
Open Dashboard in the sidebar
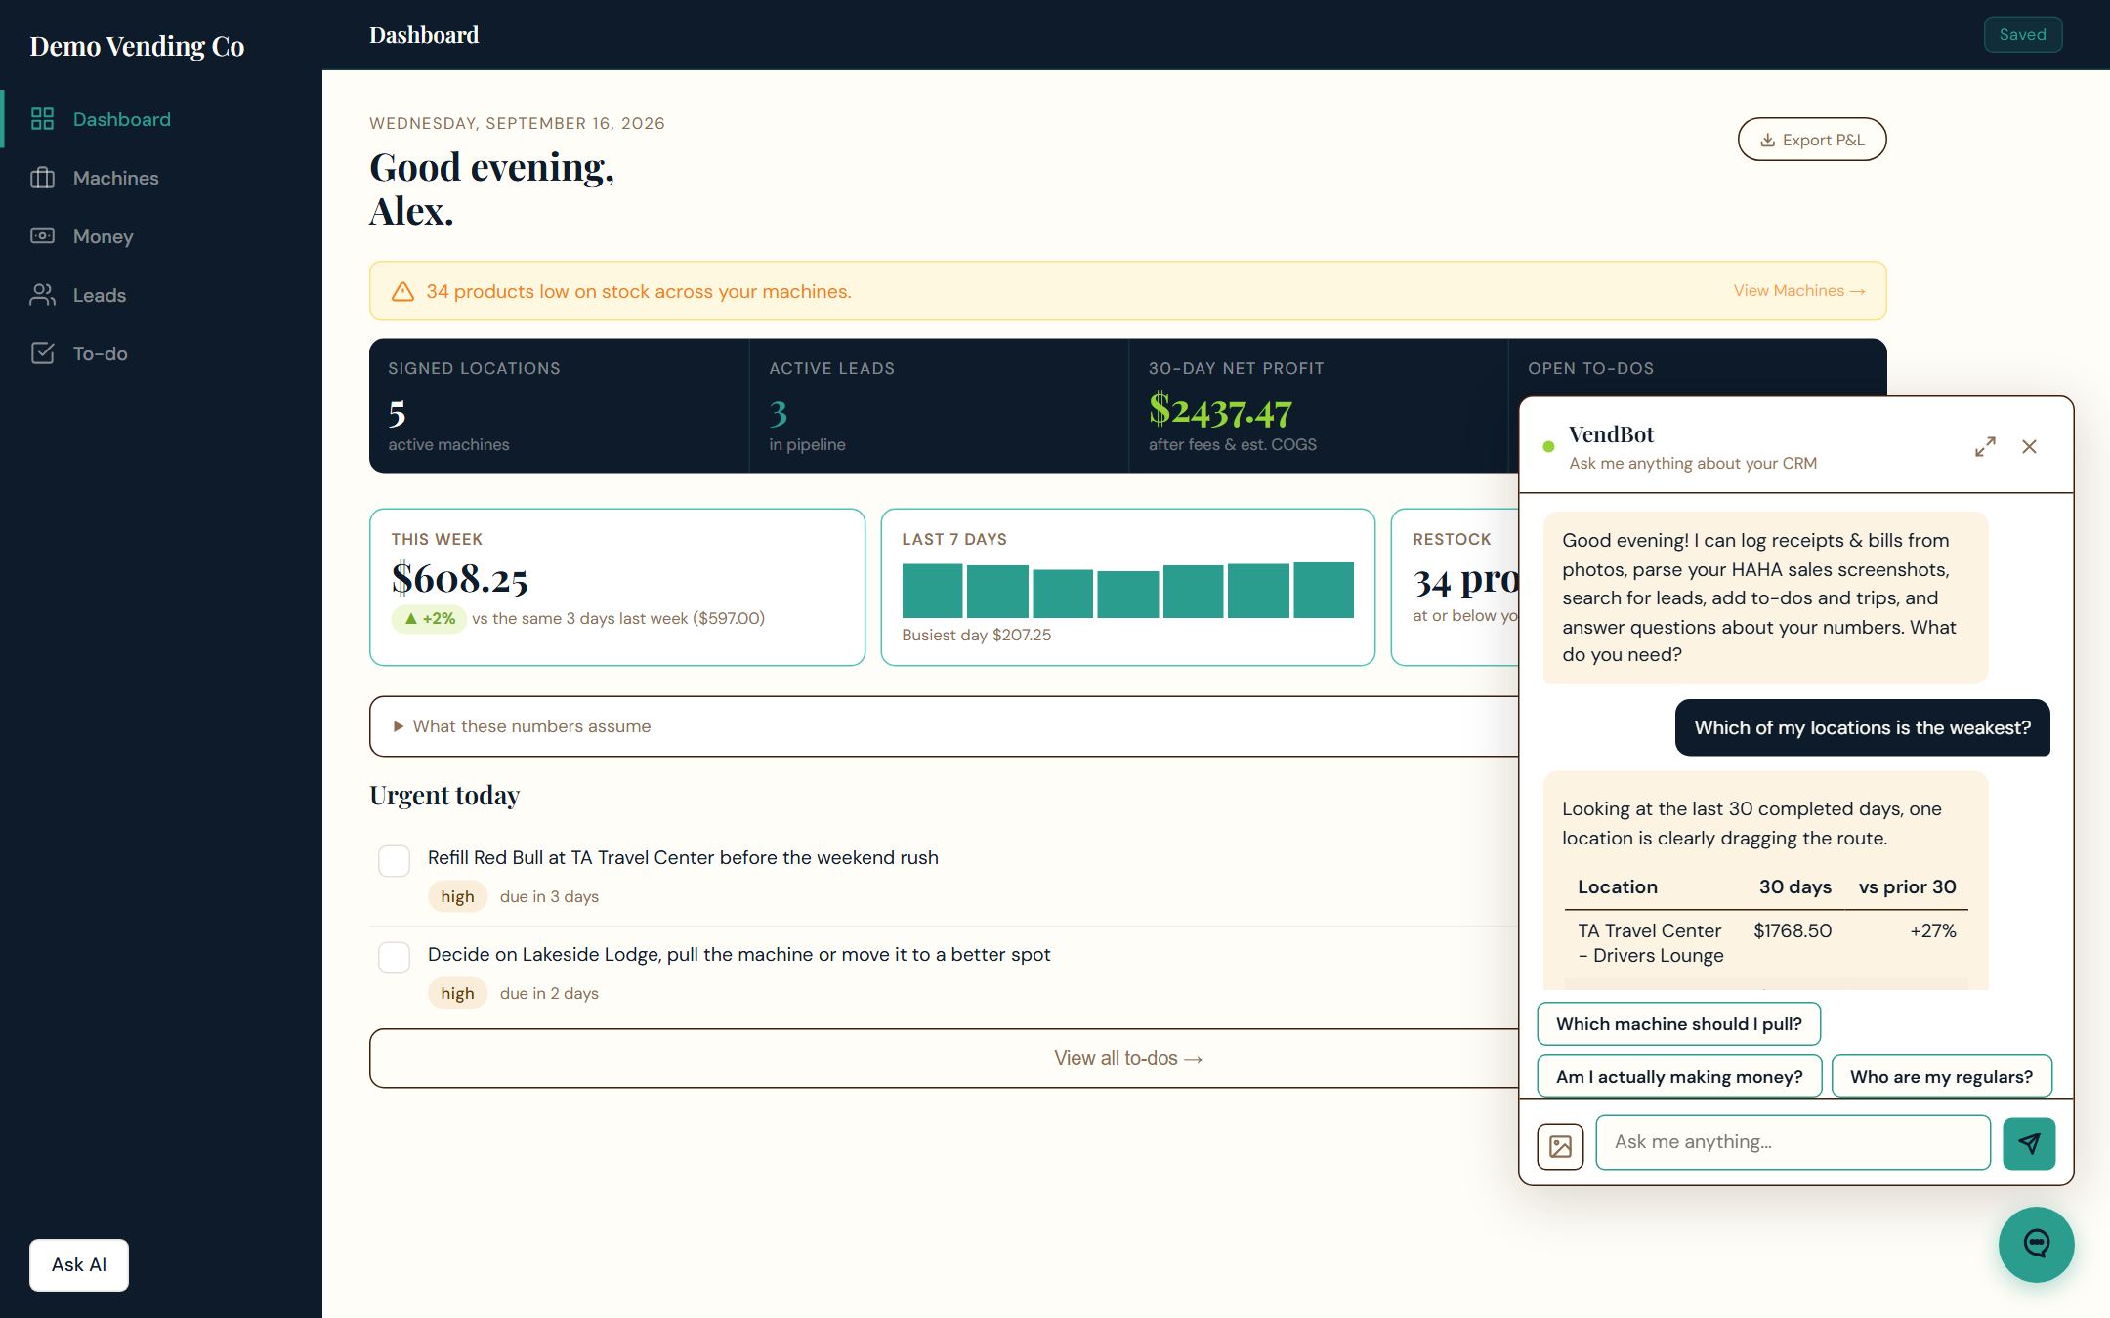click(x=161, y=119)
